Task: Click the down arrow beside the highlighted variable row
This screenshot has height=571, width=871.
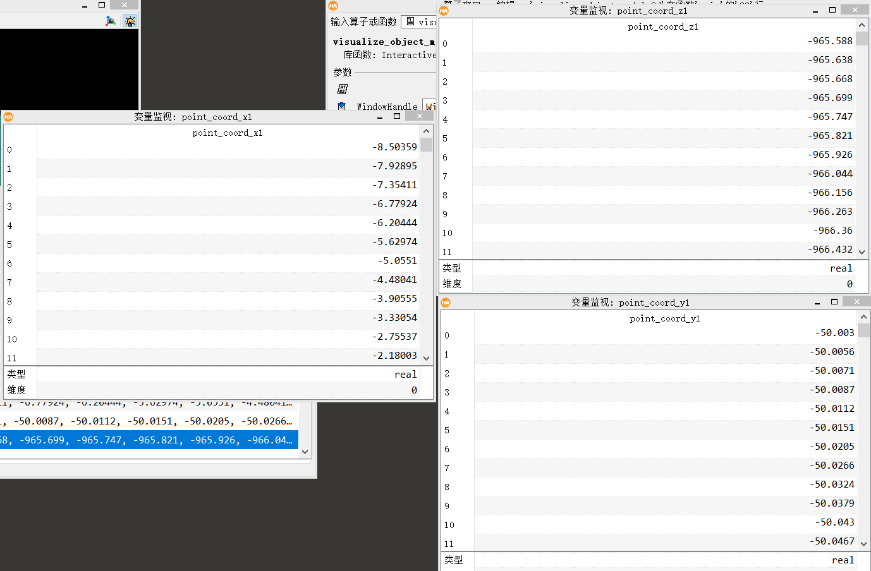Action: click(305, 452)
